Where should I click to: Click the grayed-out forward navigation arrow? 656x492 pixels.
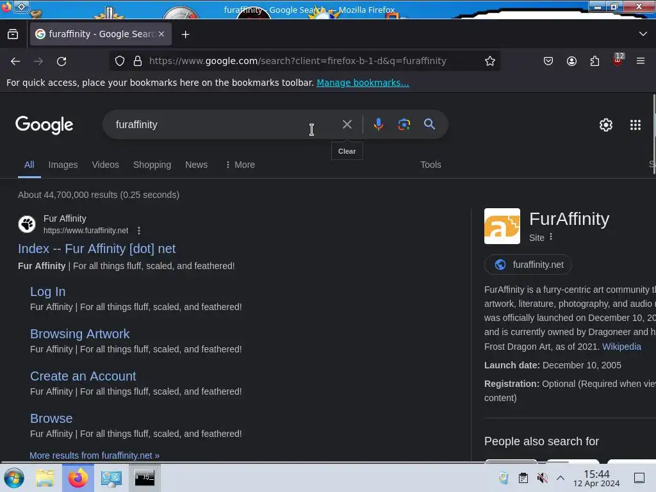(x=38, y=61)
